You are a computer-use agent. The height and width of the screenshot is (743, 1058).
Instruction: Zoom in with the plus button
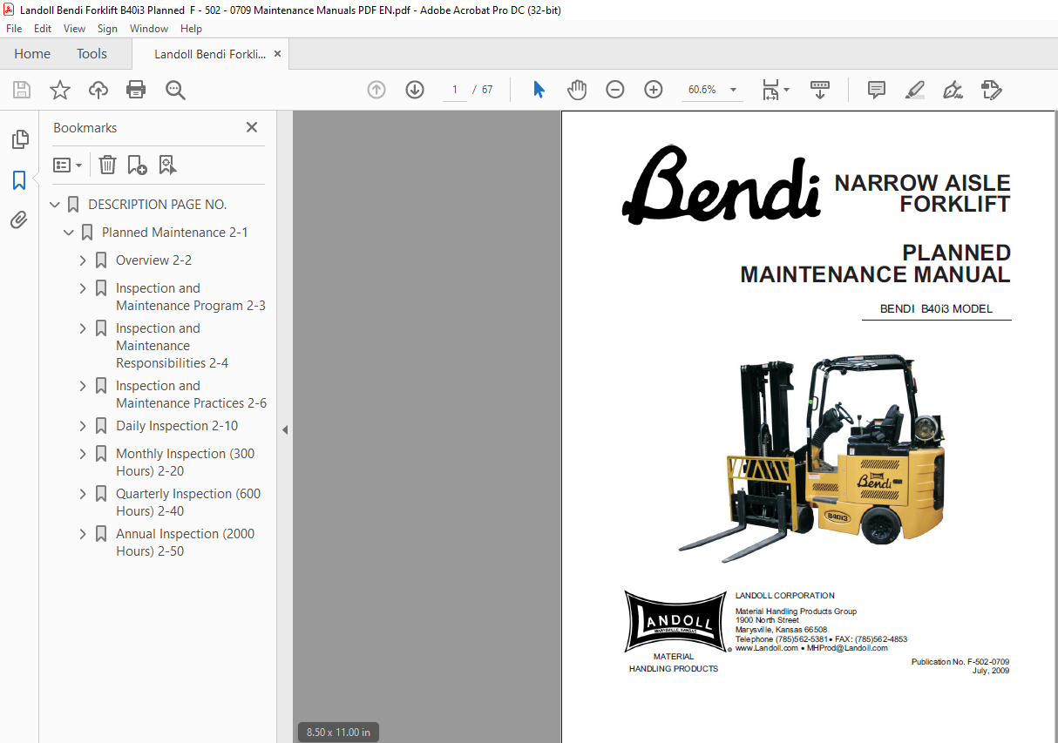(654, 90)
